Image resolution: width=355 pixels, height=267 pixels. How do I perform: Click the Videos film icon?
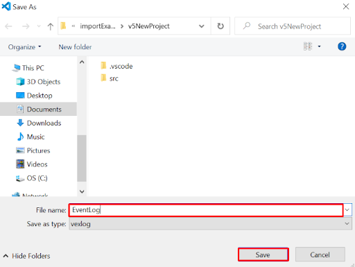pos(20,164)
